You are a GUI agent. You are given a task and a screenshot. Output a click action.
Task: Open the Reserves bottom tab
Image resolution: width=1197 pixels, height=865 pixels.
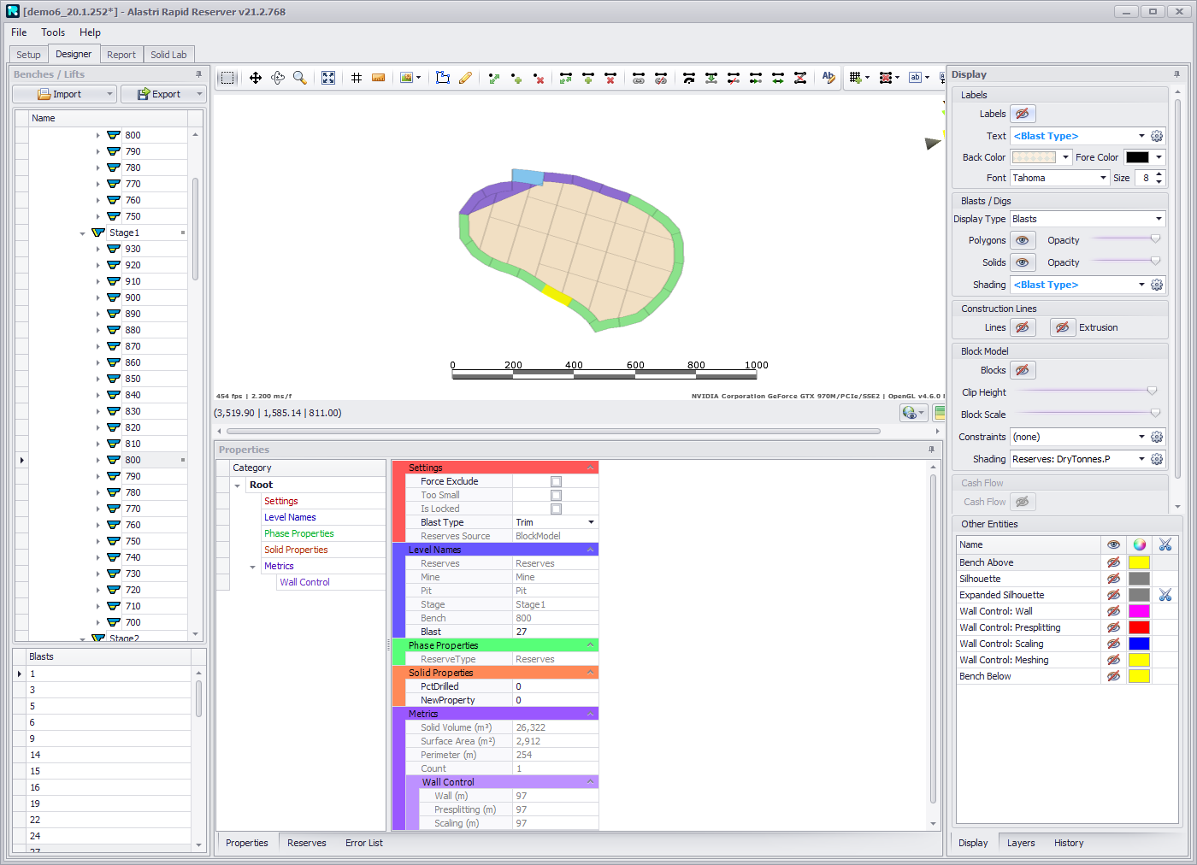307,843
